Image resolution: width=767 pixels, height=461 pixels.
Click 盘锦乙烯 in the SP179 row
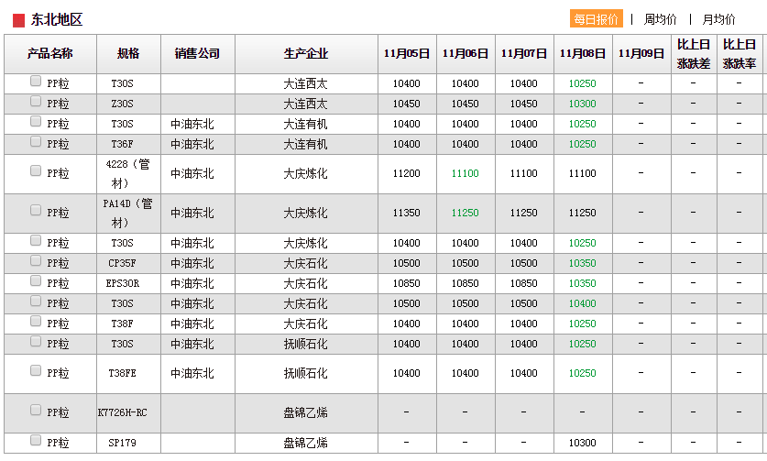point(306,443)
